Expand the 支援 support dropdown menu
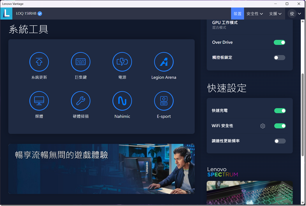The image size is (306, 206). click(275, 14)
